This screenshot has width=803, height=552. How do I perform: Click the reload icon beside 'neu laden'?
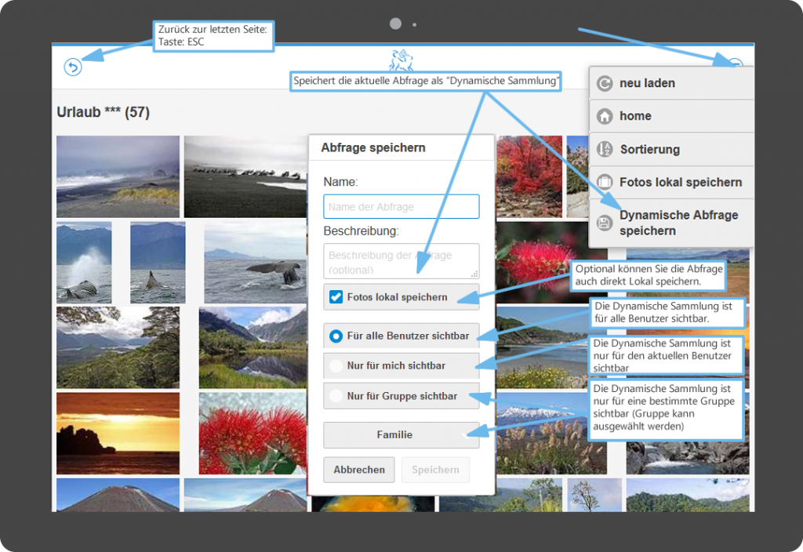click(x=605, y=83)
